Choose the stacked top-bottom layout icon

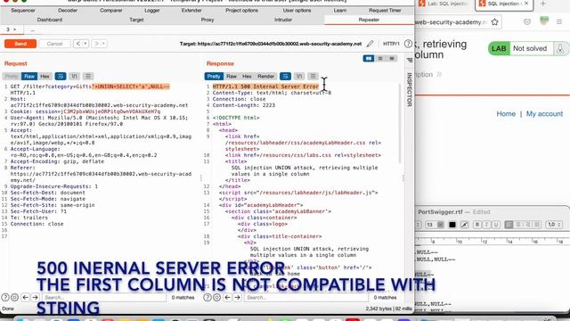[x=380, y=58]
